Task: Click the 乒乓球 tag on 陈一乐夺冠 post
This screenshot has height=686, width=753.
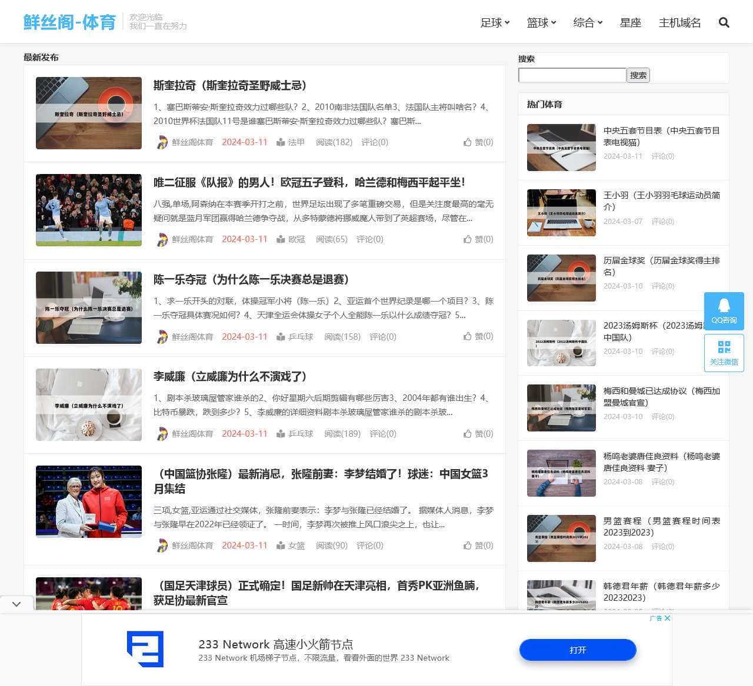Action: [x=301, y=337]
